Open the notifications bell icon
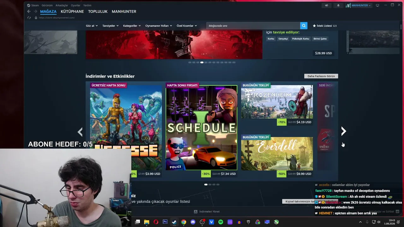 pos(338,5)
